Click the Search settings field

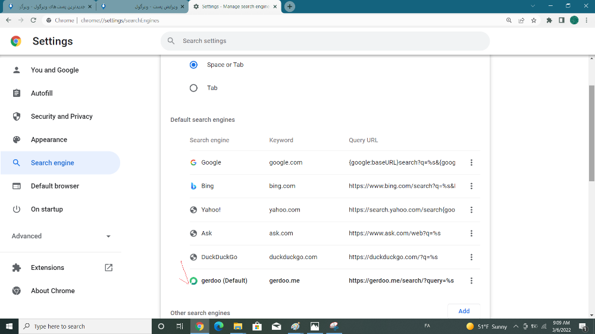[x=325, y=41]
